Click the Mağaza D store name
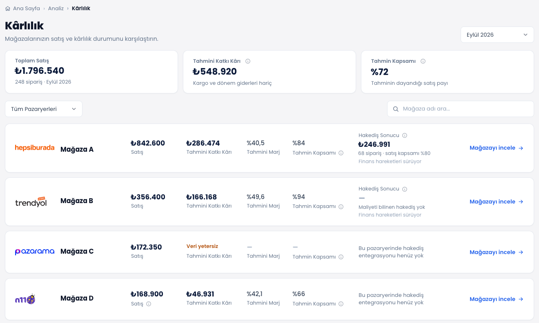539x323 pixels. tap(77, 298)
